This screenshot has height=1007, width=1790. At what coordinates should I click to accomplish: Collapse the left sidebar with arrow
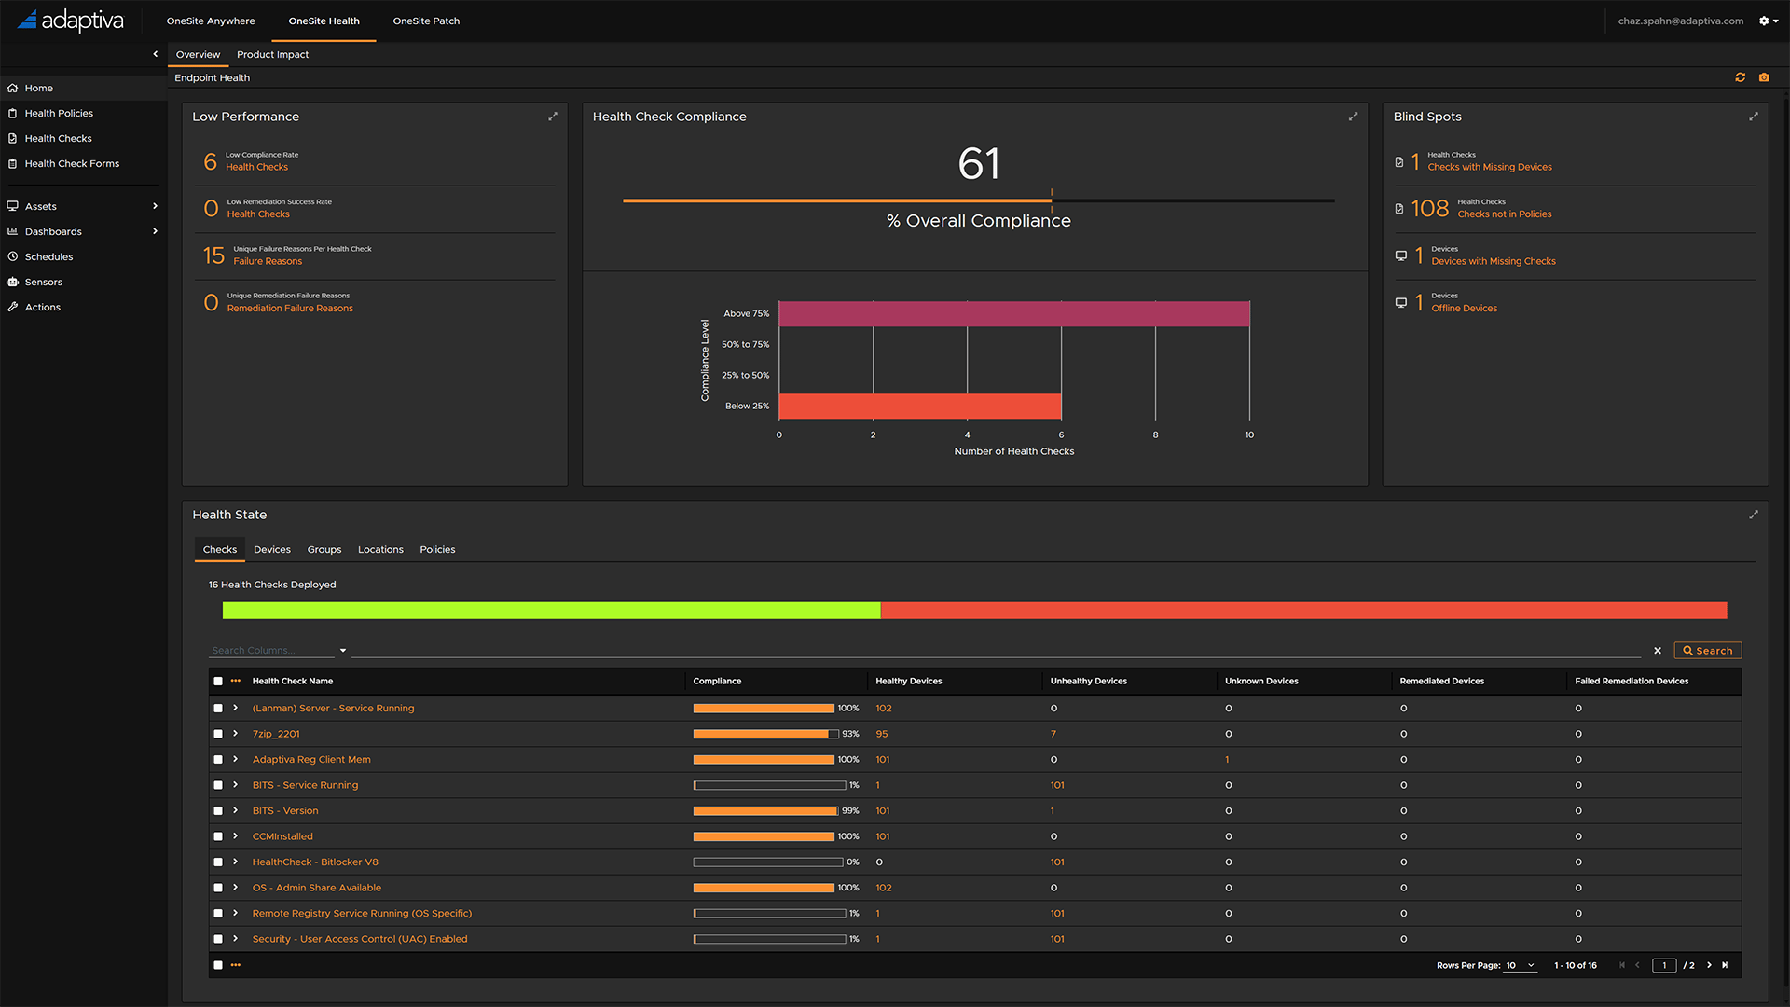click(156, 54)
